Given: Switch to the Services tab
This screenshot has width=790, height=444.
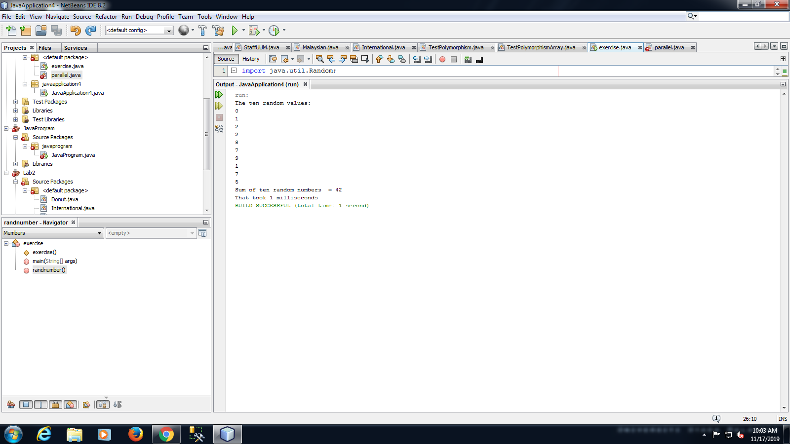Looking at the screenshot, I should coord(76,48).
